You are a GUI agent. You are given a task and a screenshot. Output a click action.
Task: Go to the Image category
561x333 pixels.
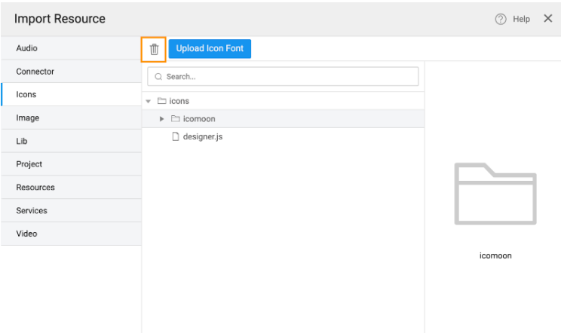[71, 118]
